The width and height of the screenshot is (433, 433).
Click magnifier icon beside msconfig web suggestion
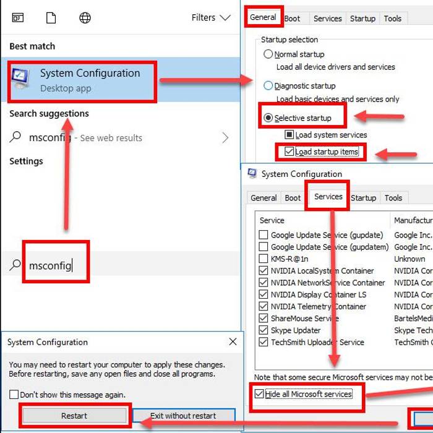pyautogui.click(x=15, y=137)
